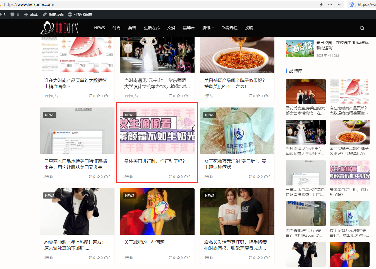Click comment icon on 身体美白进行时 card
The width and height of the screenshot is (376, 269).
171,177
